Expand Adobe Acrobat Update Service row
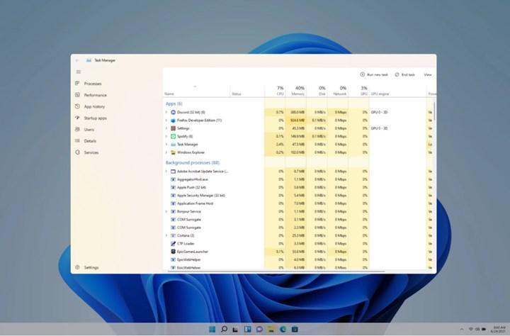Screen dimensions: 510x336 point(166,172)
